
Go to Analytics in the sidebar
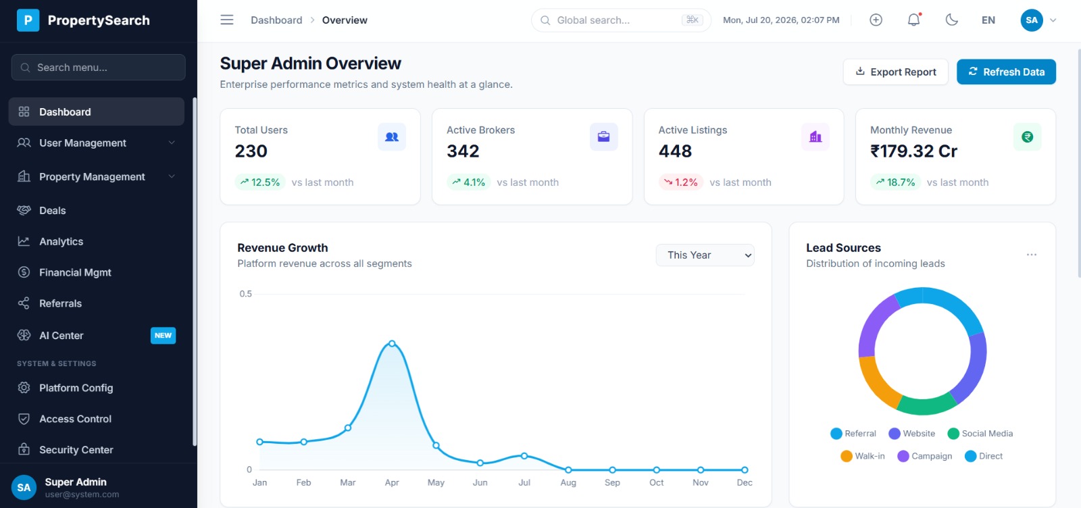(x=97, y=242)
